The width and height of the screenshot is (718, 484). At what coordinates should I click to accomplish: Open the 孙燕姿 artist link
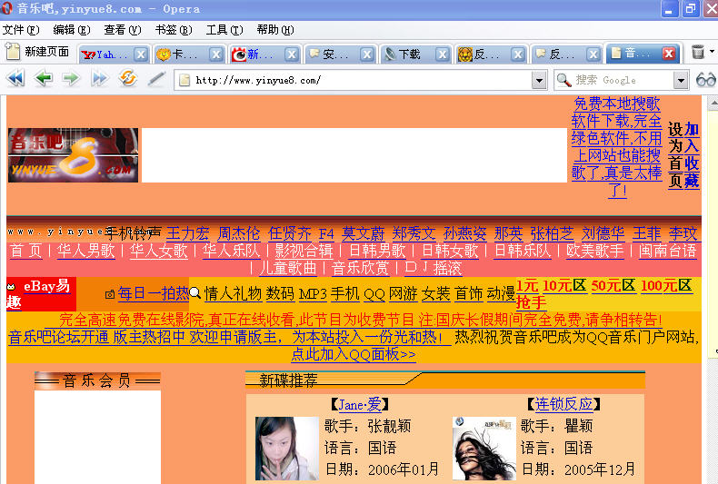pos(464,233)
